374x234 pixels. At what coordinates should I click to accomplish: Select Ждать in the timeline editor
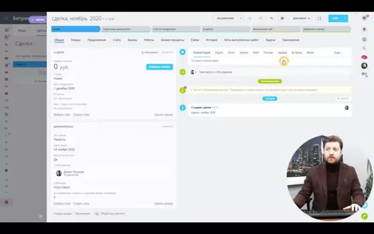pyautogui.click(x=219, y=52)
